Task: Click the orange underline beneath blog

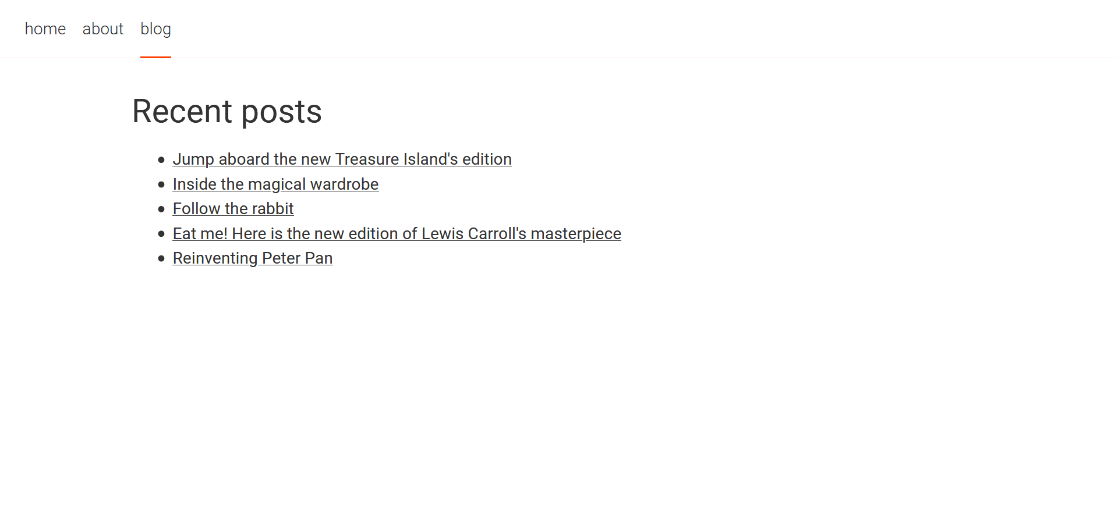Action: pos(155,57)
